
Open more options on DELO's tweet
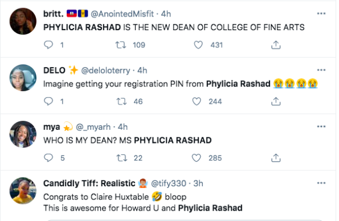(321, 70)
